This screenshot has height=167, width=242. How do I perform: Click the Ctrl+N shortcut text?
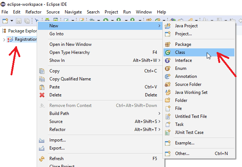221,154
